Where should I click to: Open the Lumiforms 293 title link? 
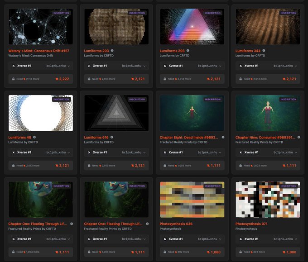172,51
